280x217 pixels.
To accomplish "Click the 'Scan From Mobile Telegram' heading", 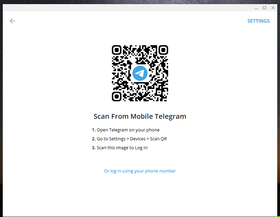I will coord(140,116).
